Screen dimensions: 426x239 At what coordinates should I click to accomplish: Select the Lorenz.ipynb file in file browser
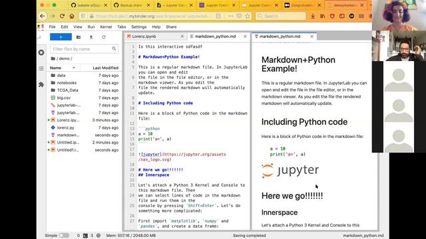pyautogui.click(x=85, y=120)
